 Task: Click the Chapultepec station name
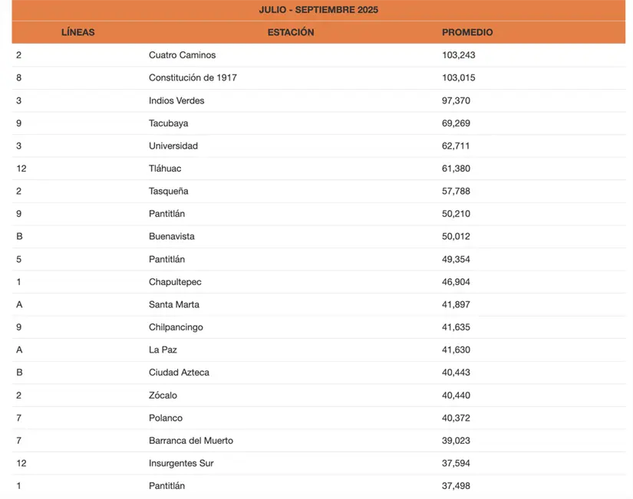point(175,282)
